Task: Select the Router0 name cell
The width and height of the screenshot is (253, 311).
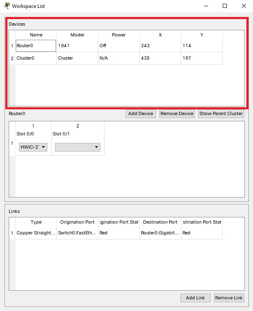Action: point(36,46)
